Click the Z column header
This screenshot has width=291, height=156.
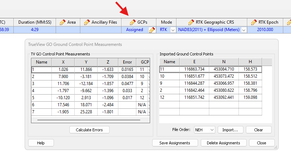point(108,62)
